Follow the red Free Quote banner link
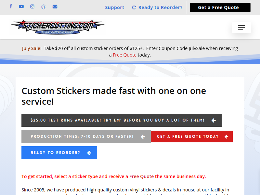This screenshot has width=260, height=195. coord(124,55)
